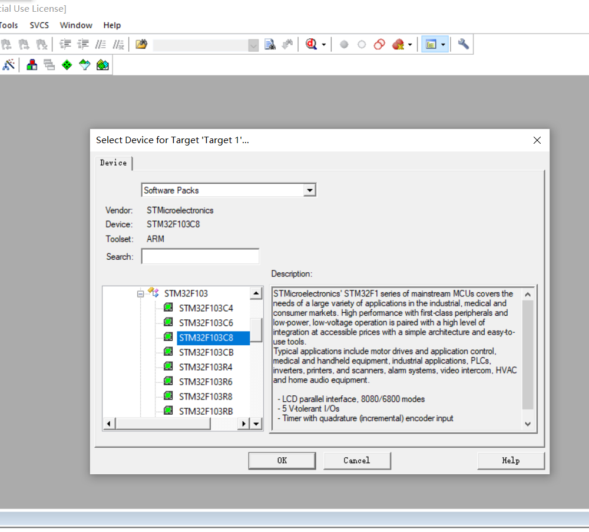
Task: Click the insert breakpoint filled circle icon
Action: [344, 45]
